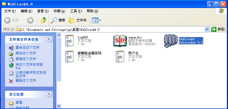The height and width of the screenshot is (109, 228).
Task: Click 重命名这个文件 link
Action: pyautogui.click(x=27, y=48)
